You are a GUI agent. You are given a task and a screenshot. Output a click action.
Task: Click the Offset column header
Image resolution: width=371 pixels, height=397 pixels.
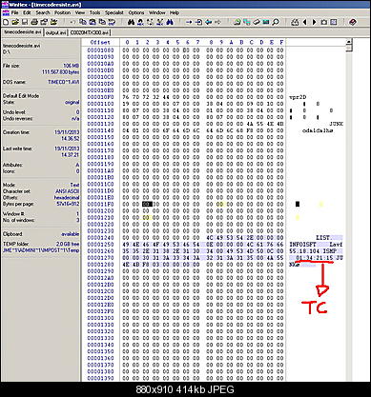(100, 42)
